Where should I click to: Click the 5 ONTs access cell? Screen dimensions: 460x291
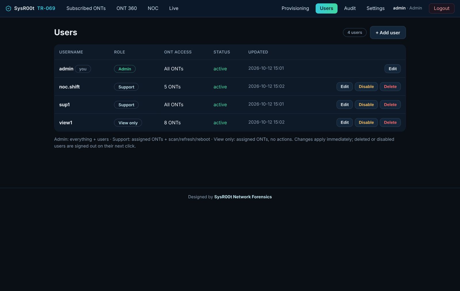(x=172, y=87)
